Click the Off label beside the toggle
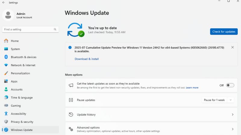241x135 pixels. 221,85
